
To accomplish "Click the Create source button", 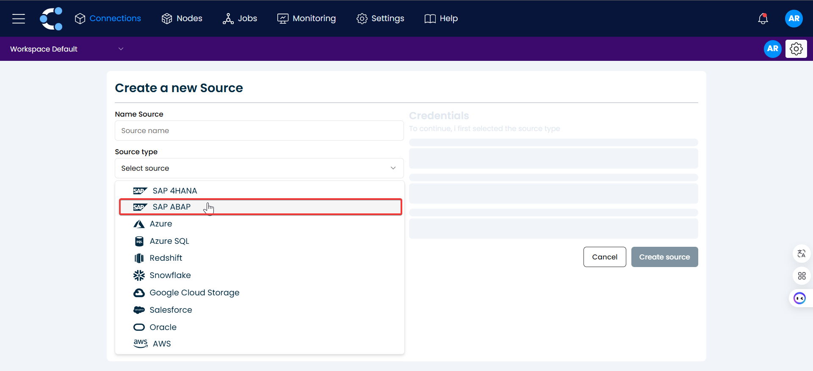I will pyautogui.click(x=664, y=257).
